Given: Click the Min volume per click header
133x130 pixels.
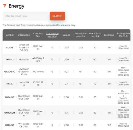Looking at the screenshot, I should (81, 35).
